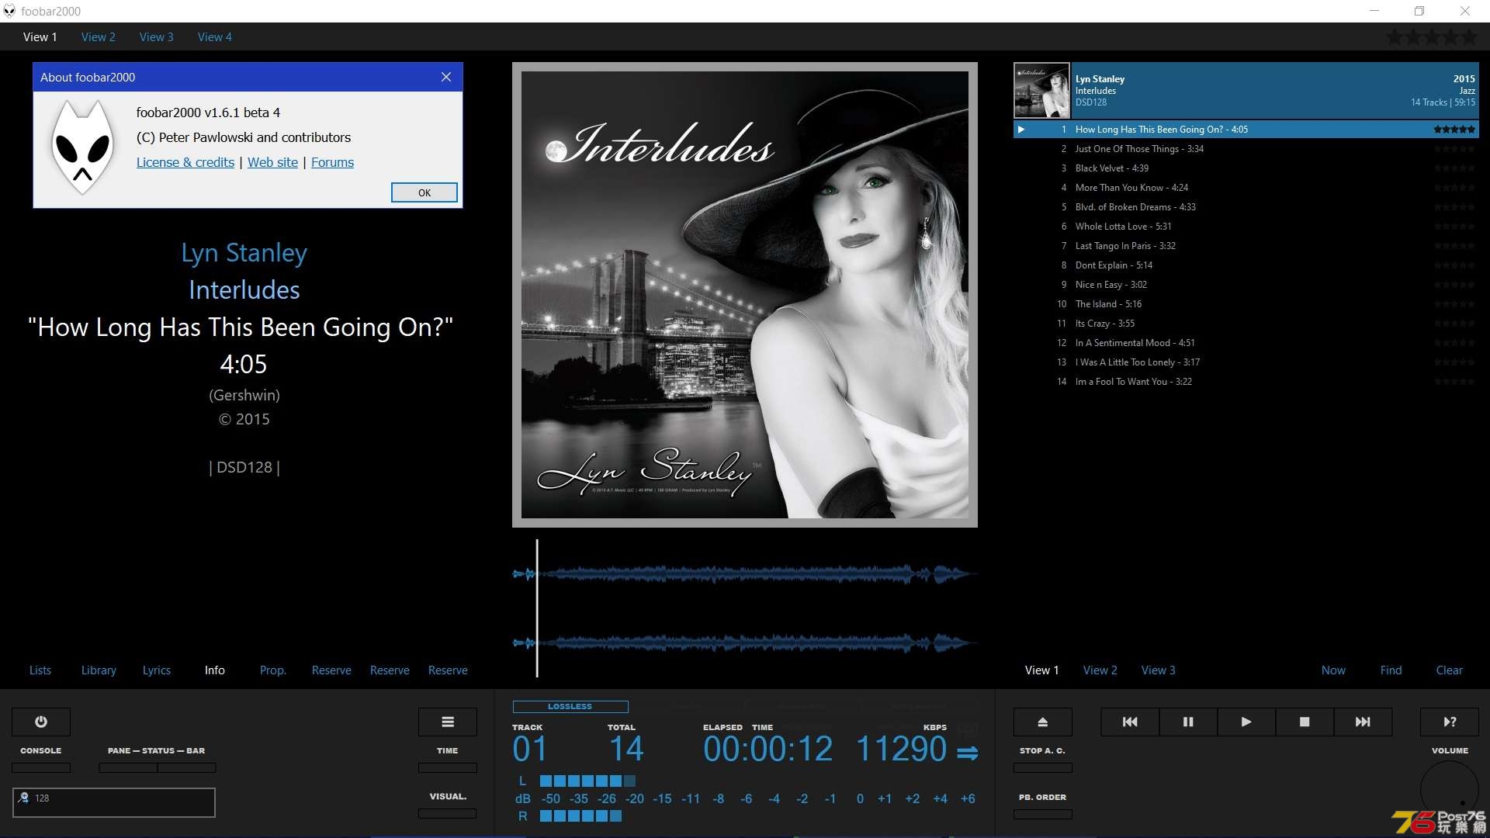Close the About foobar2000 dialog
The image size is (1490, 838).
pyautogui.click(x=446, y=77)
